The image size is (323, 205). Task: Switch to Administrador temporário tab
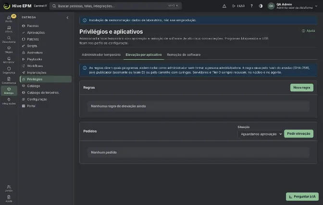[101, 55]
